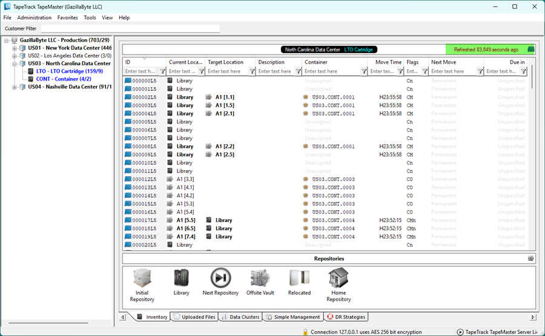Switch to the Uploaded Files tab
The height and width of the screenshot is (336, 545).
[x=194, y=317]
